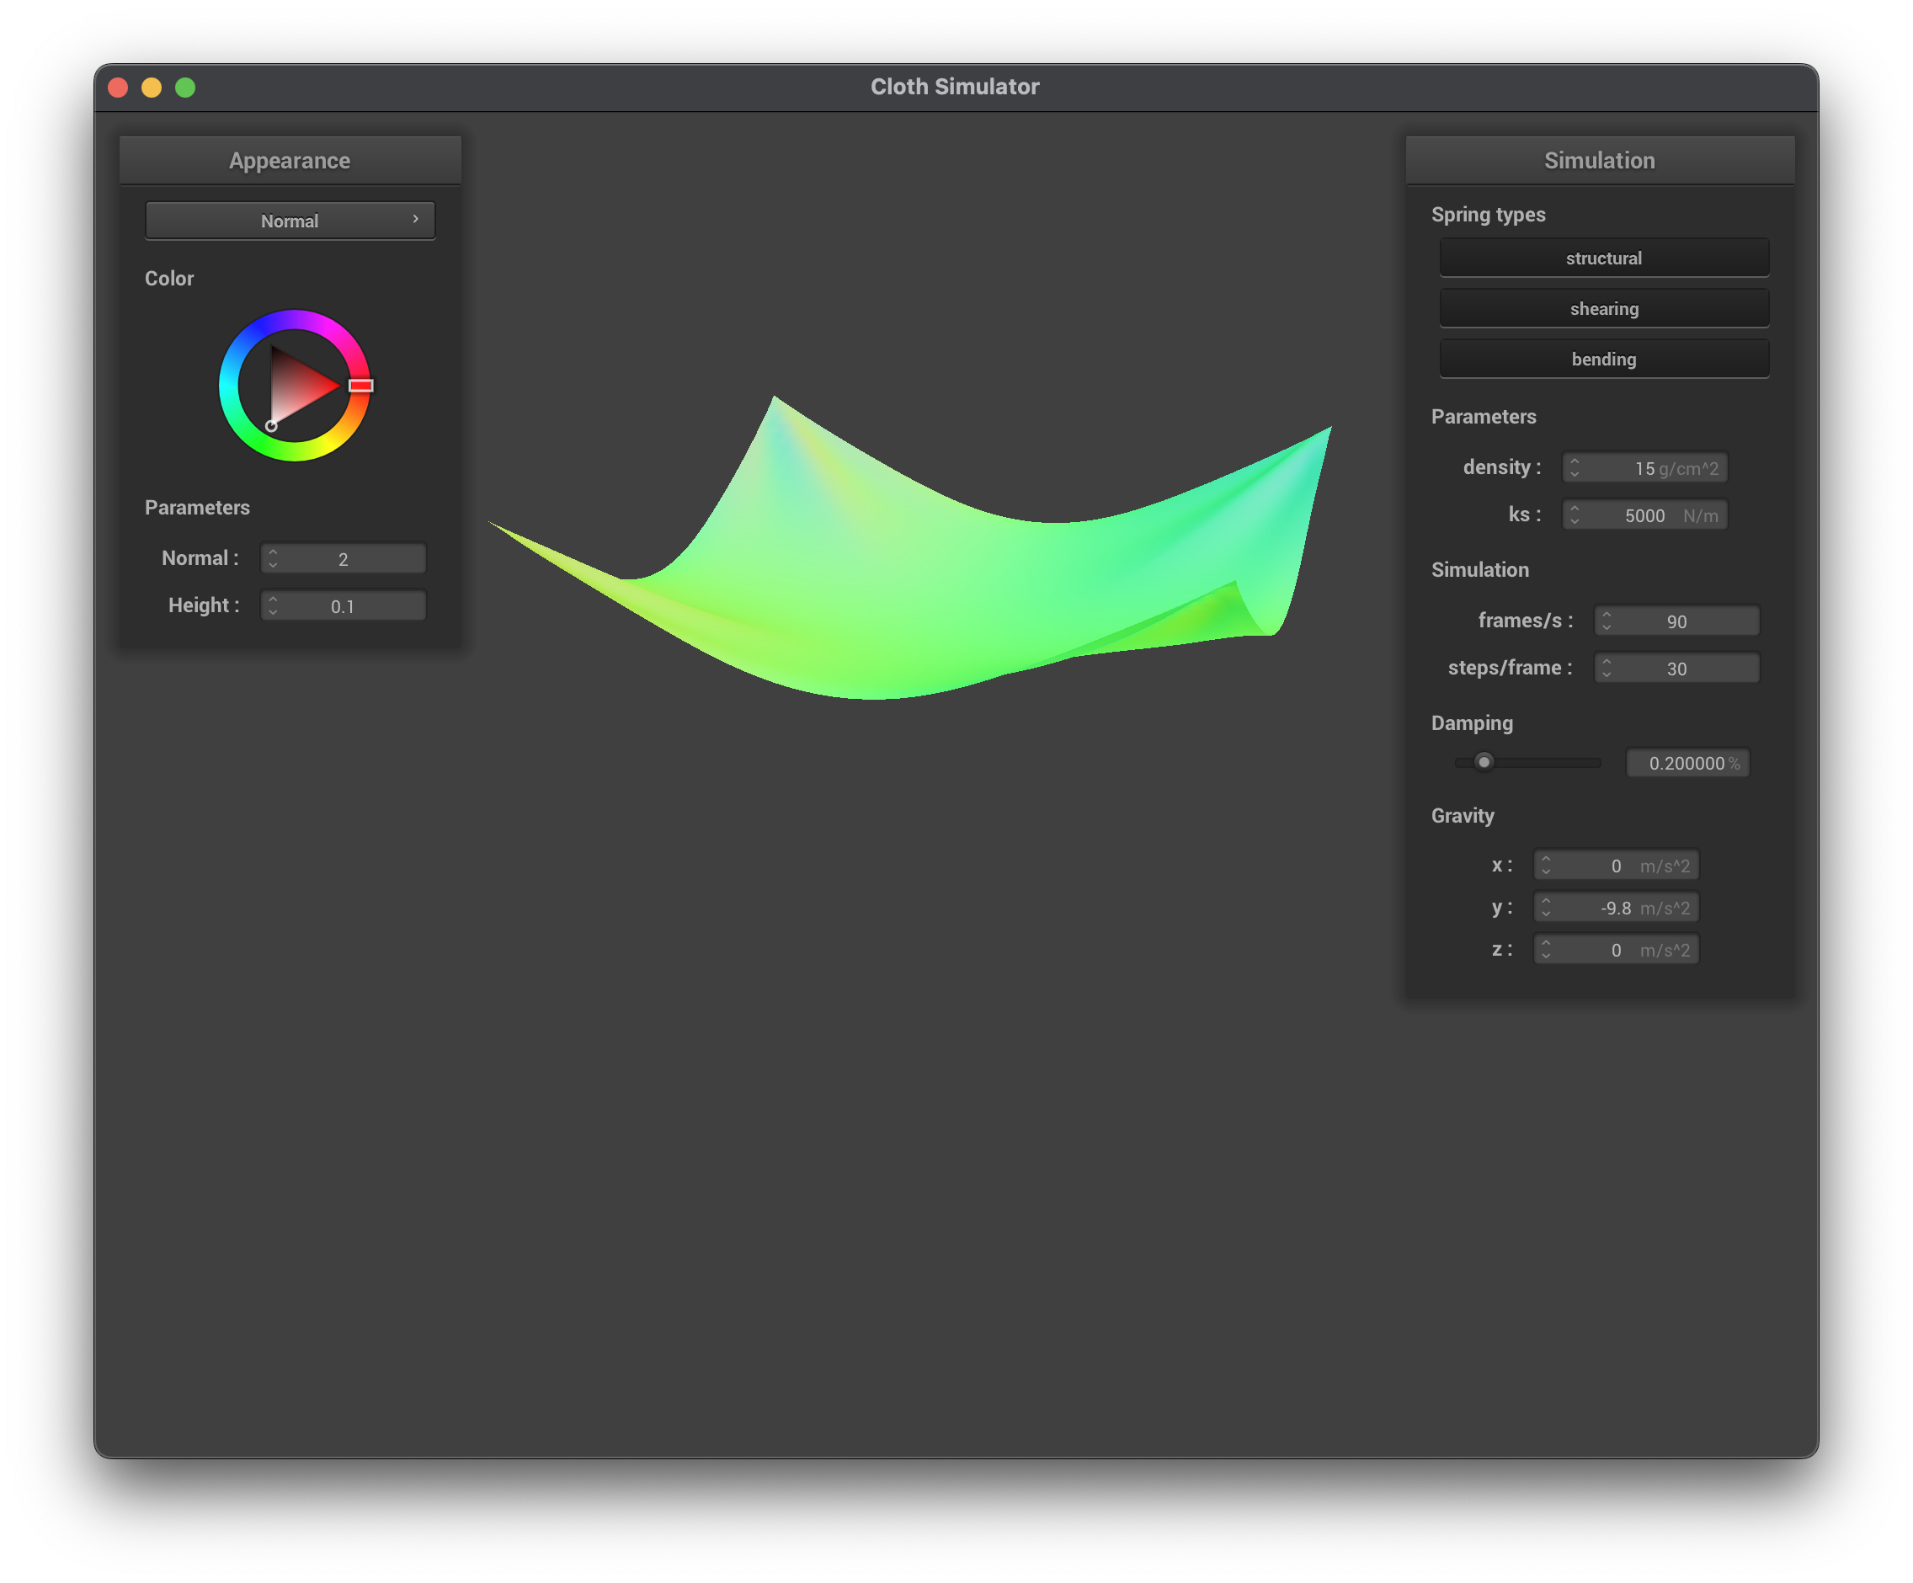1913x1583 pixels.
Task: Toggle the structural spring type button
Action: pyautogui.click(x=1603, y=259)
